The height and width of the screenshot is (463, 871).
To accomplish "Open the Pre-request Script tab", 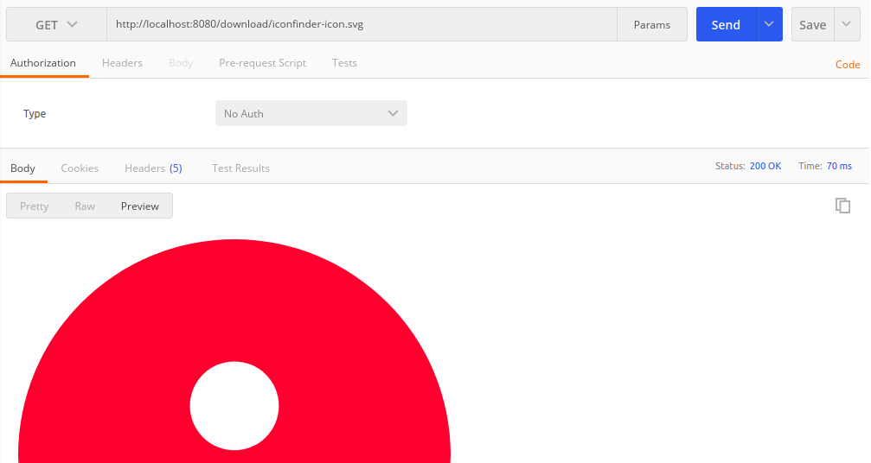I will coord(262,63).
